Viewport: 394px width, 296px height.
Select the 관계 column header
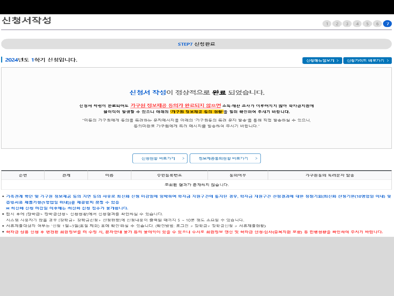(66, 175)
